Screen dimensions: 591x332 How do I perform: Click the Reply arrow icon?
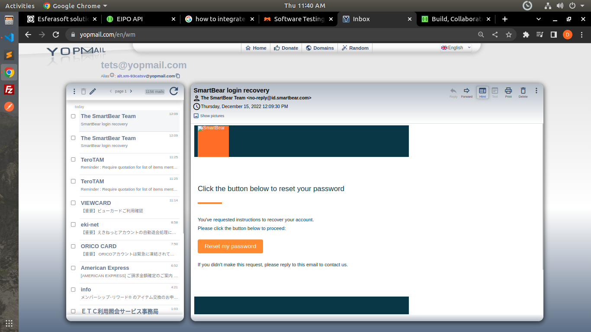pyautogui.click(x=453, y=92)
